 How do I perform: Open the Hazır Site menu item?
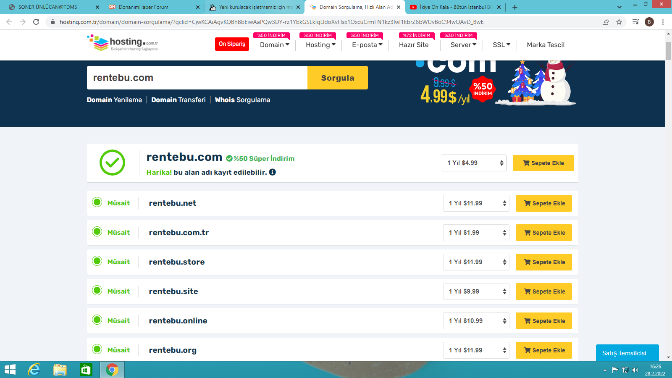tap(414, 45)
